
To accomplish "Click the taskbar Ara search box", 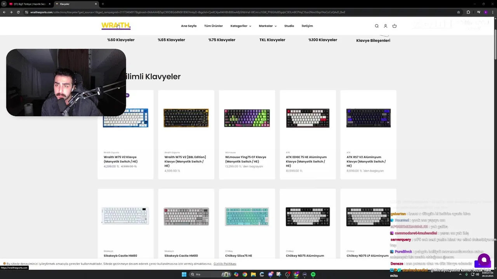I will tap(210, 274).
